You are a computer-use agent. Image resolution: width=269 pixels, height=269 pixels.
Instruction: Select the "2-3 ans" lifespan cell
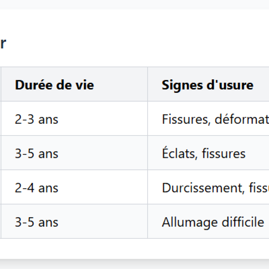[37, 119]
